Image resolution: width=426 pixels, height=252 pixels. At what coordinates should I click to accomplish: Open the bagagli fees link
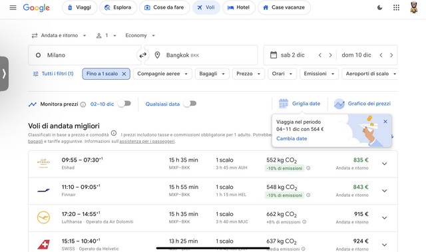(35, 142)
